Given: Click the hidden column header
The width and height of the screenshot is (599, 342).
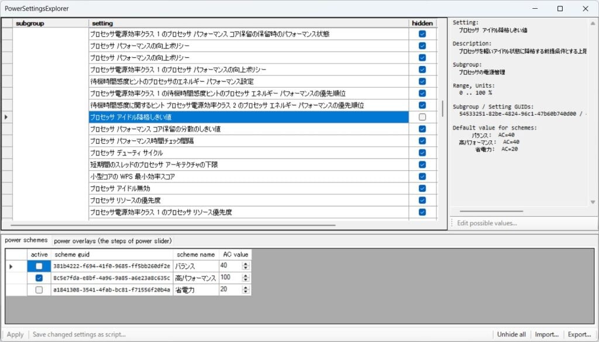Looking at the screenshot, I should (x=422, y=23).
